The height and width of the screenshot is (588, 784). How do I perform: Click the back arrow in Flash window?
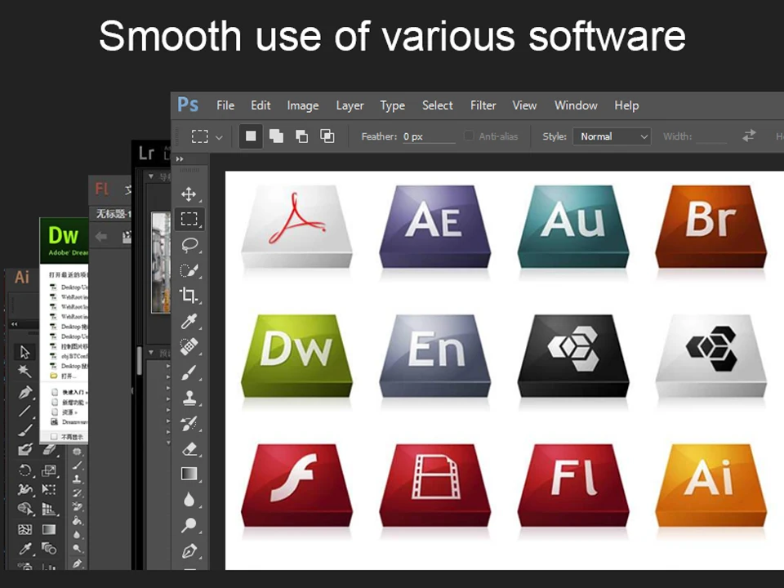click(x=101, y=237)
